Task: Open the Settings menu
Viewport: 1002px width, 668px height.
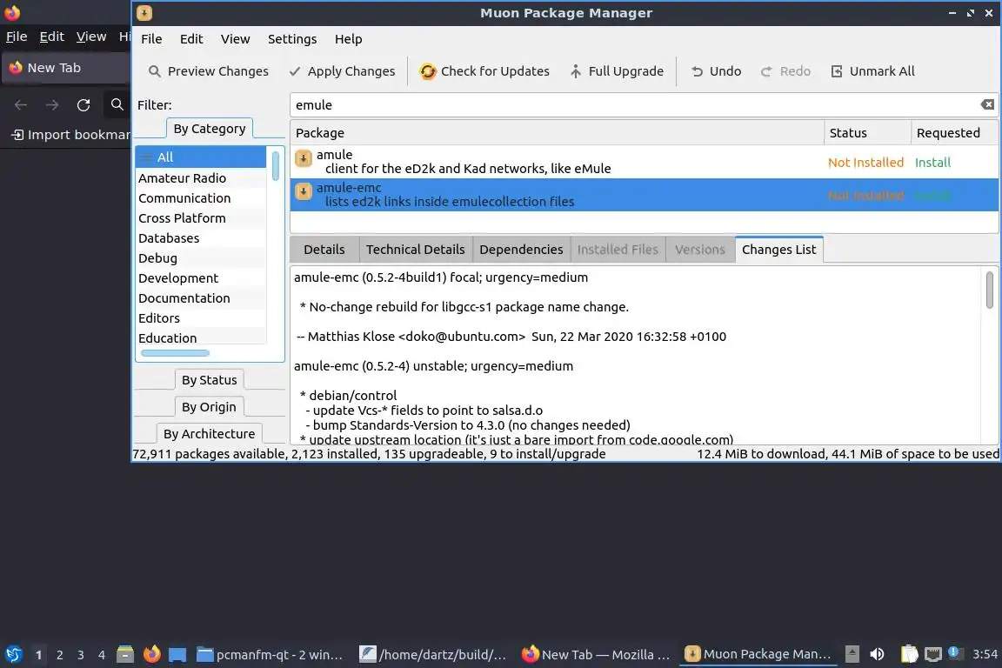Action: (292, 39)
